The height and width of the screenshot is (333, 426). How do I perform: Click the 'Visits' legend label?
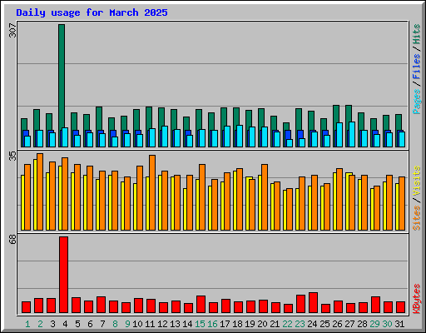[x=416, y=181]
